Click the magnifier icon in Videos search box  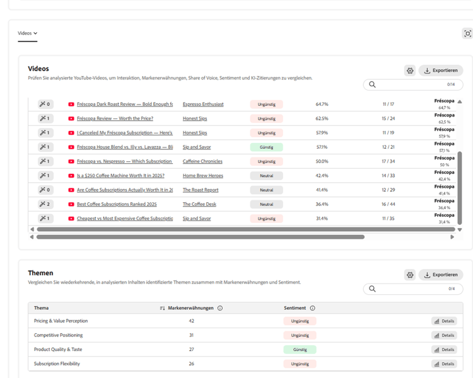click(372, 84)
